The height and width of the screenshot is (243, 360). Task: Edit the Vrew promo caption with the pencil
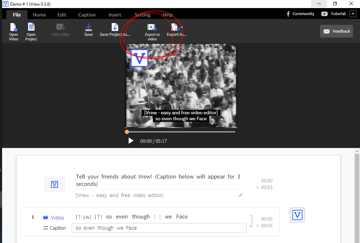(x=240, y=195)
